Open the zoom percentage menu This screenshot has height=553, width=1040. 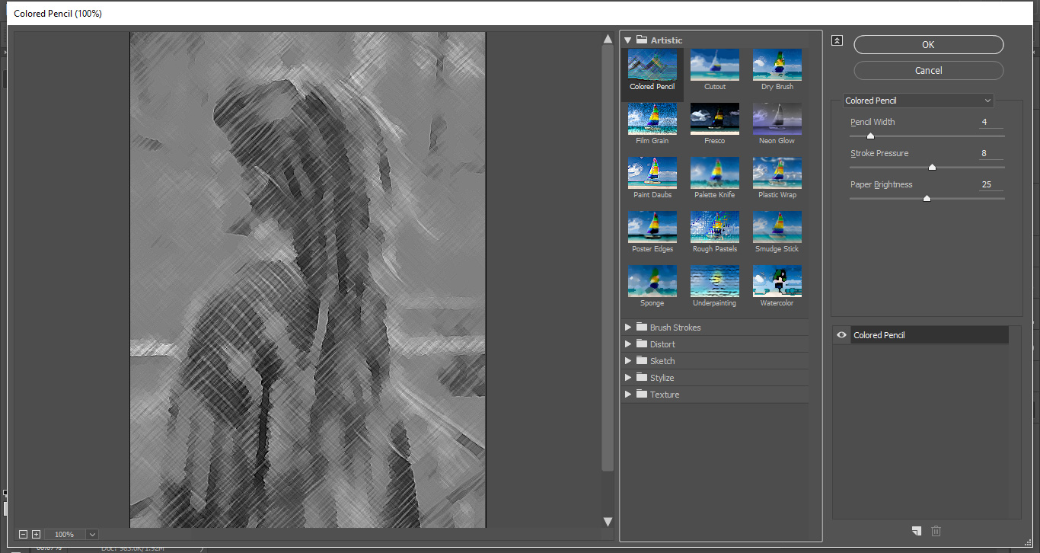tap(91, 534)
